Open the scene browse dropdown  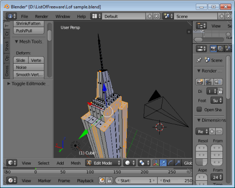(168, 16)
